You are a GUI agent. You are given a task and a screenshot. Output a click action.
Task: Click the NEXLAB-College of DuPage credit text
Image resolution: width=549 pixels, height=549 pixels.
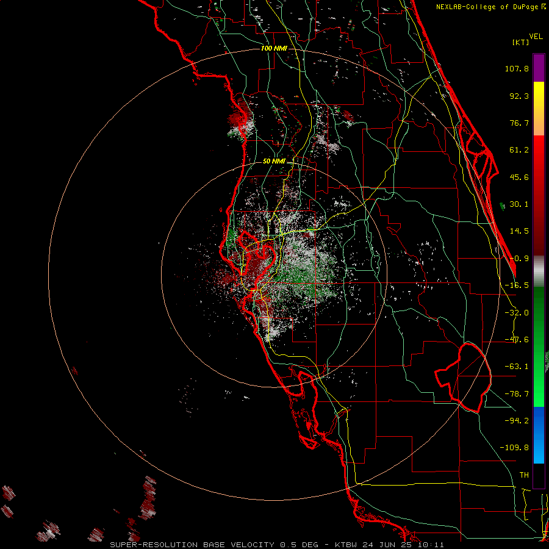[x=490, y=7]
